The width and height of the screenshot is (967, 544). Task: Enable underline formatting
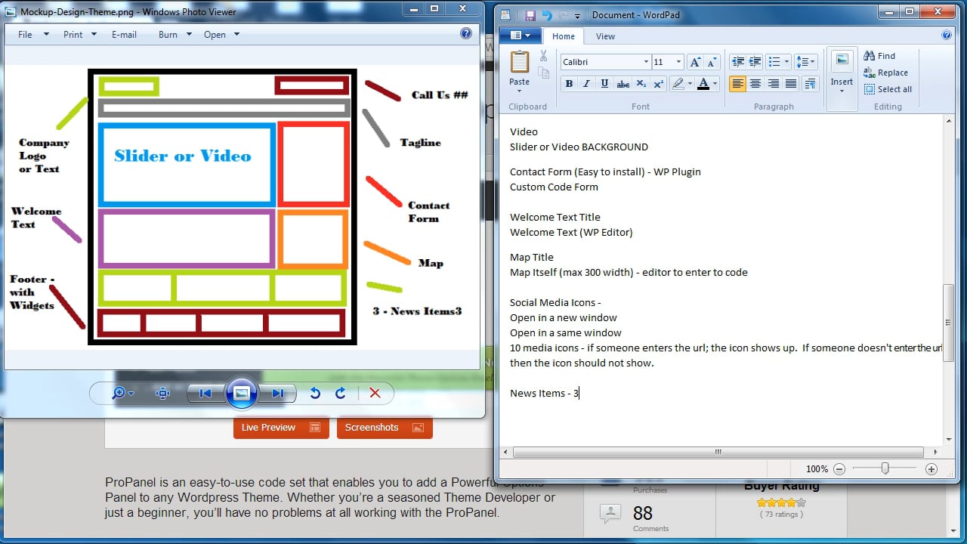pyautogui.click(x=604, y=84)
